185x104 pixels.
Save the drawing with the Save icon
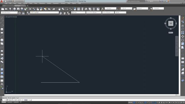[10, 9]
